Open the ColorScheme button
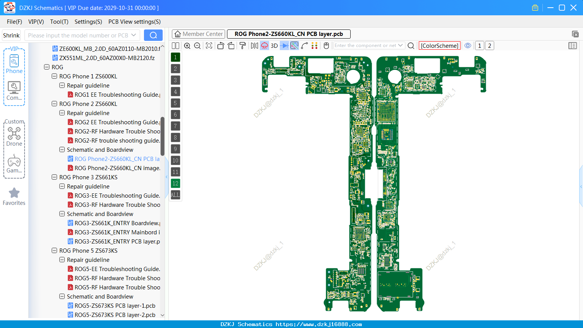583x328 pixels. (x=439, y=46)
